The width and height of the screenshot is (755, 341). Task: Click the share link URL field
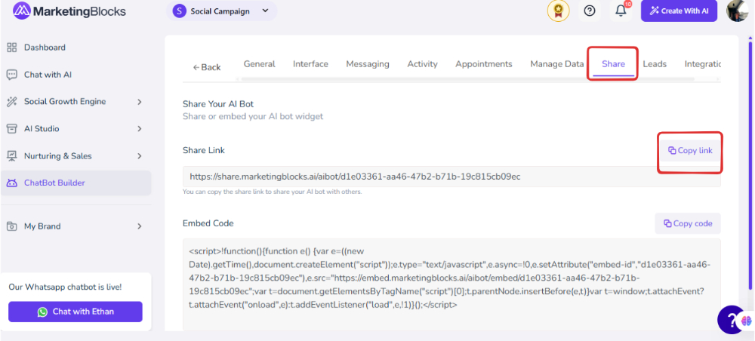point(451,177)
